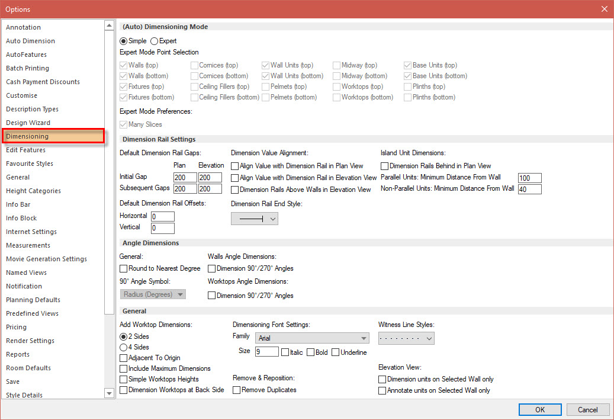
Task: Open the Family dropdown showing Arial
Action: click(312, 338)
